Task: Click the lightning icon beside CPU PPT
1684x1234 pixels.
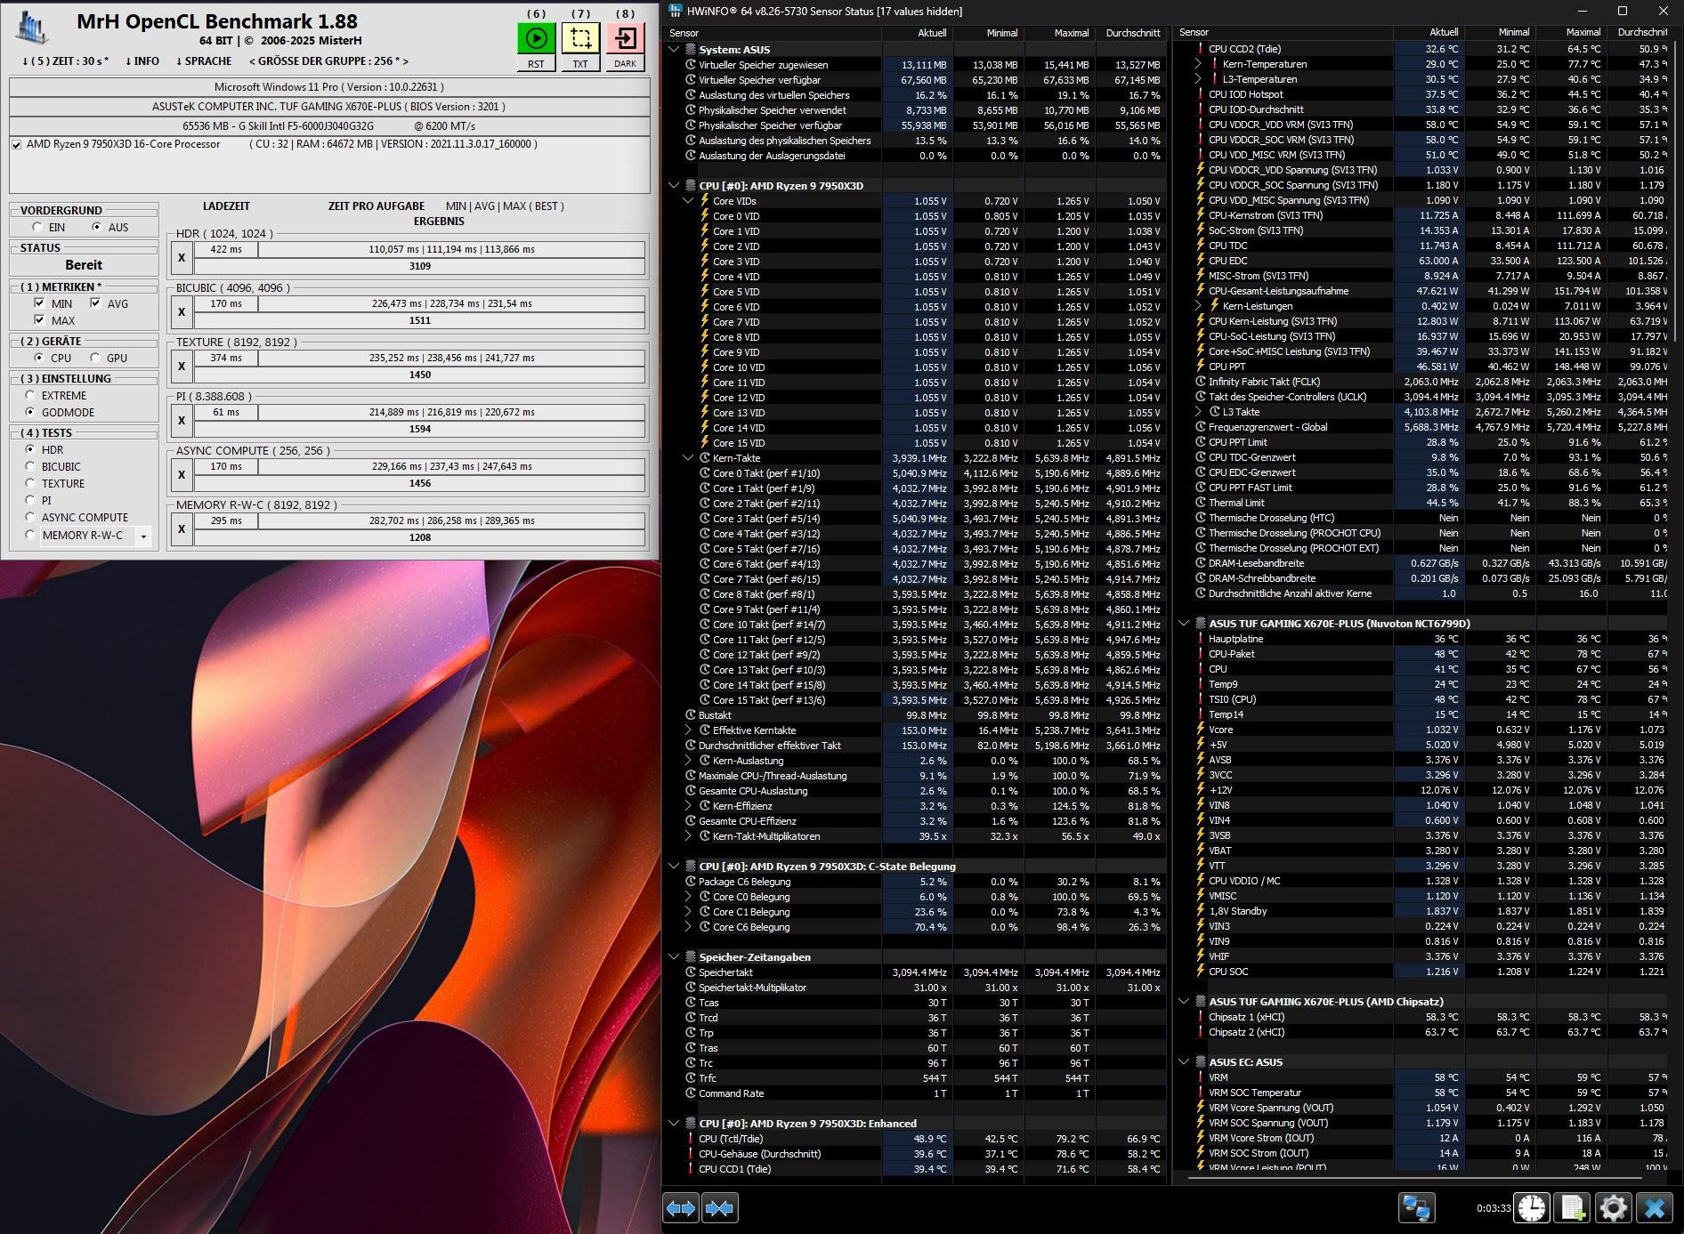Action: click(1200, 367)
